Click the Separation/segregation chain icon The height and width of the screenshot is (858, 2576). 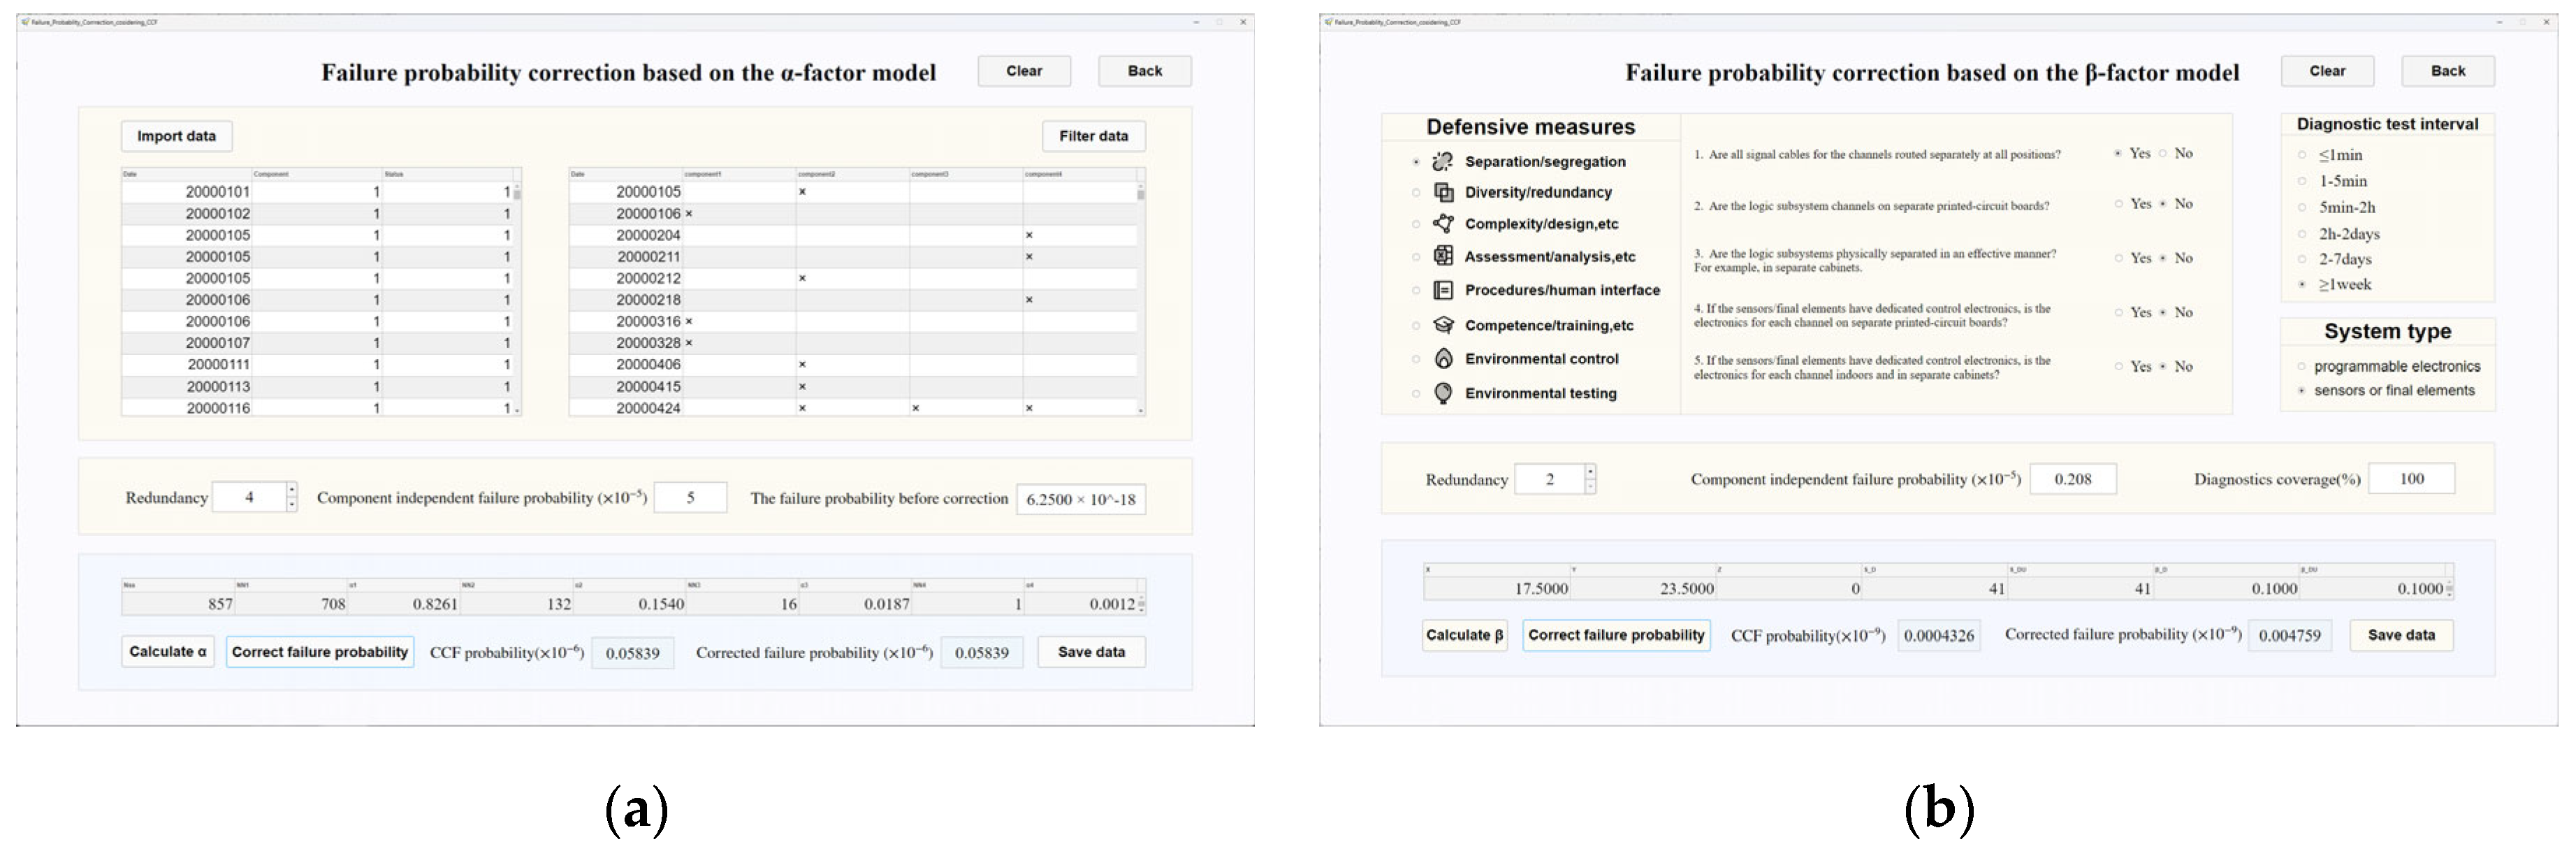(1442, 161)
